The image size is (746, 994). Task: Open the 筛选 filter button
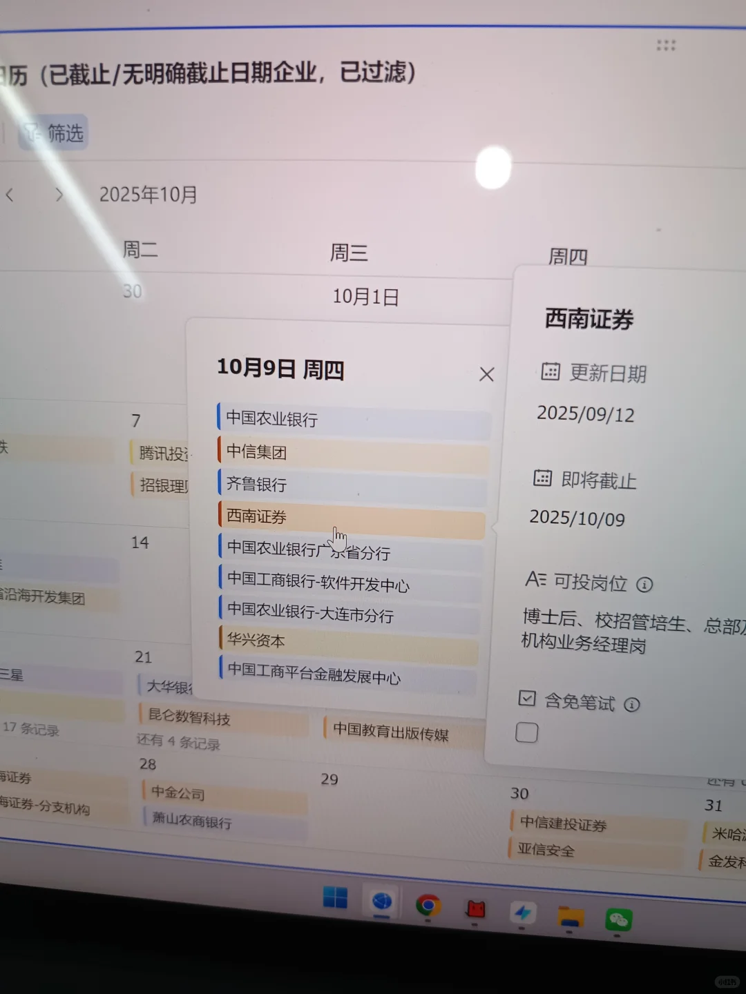pyautogui.click(x=54, y=133)
